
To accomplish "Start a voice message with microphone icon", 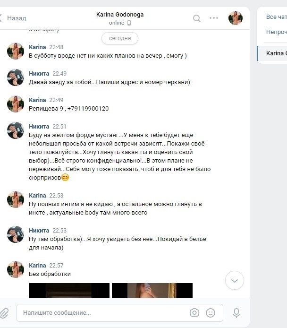I will [x=236, y=313].
